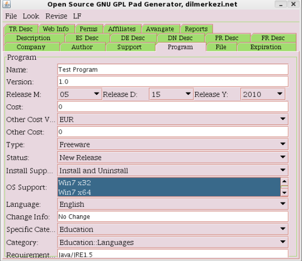
Task: Minimize the Pad Generator window
Action: pos(281,4)
